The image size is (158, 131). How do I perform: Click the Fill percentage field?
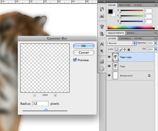(150, 49)
